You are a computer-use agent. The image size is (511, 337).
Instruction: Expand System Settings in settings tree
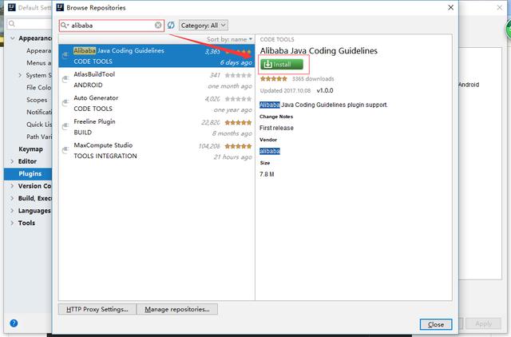20,75
